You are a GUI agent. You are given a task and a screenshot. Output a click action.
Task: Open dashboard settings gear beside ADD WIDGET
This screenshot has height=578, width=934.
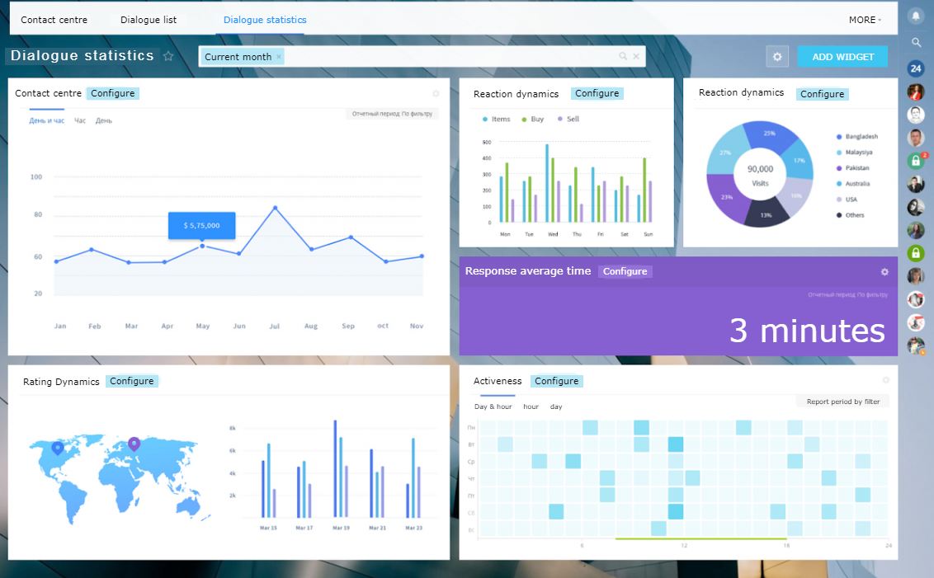(777, 57)
